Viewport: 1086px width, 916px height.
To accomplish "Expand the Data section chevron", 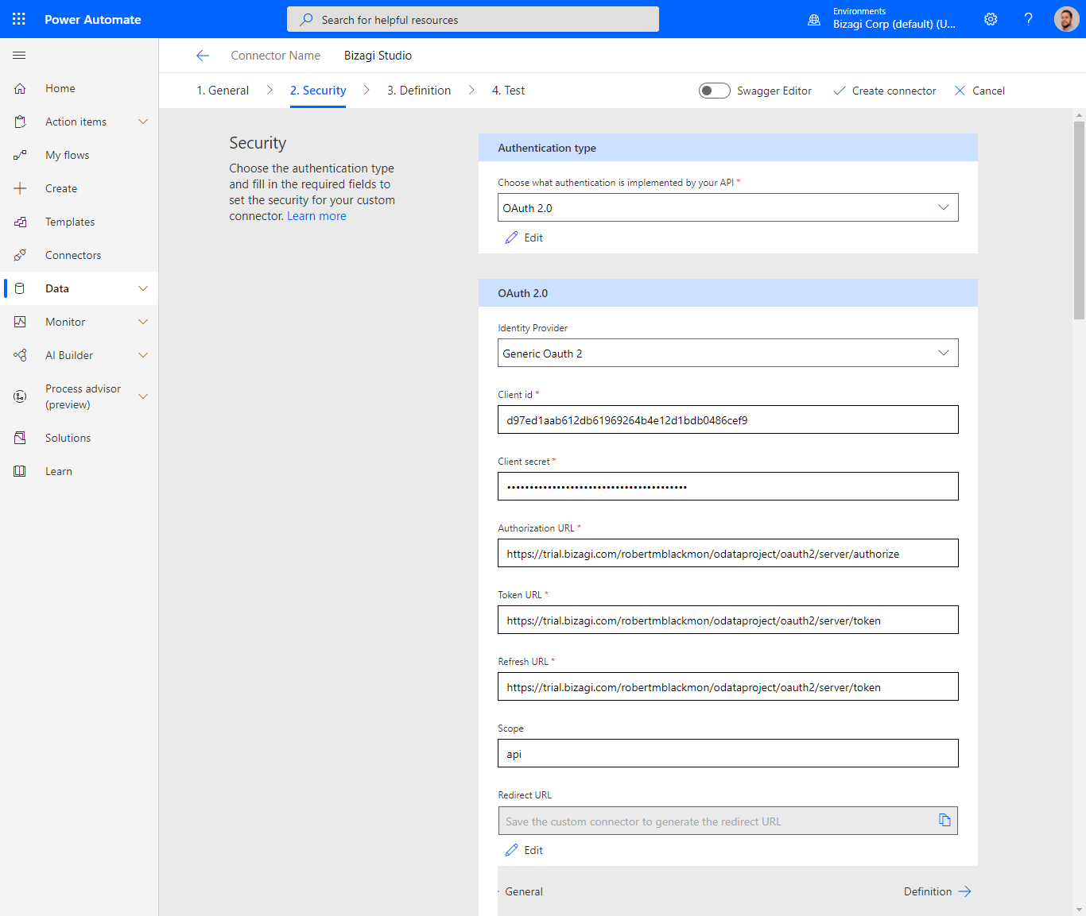I will [143, 288].
